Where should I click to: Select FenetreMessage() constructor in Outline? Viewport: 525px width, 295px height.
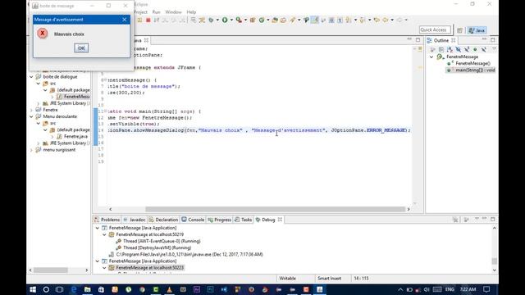point(472,63)
